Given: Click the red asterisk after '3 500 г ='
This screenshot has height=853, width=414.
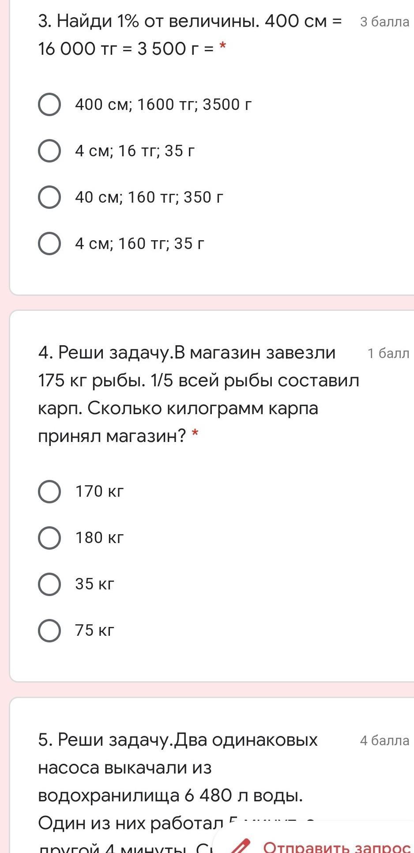Looking at the screenshot, I should point(222,47).
